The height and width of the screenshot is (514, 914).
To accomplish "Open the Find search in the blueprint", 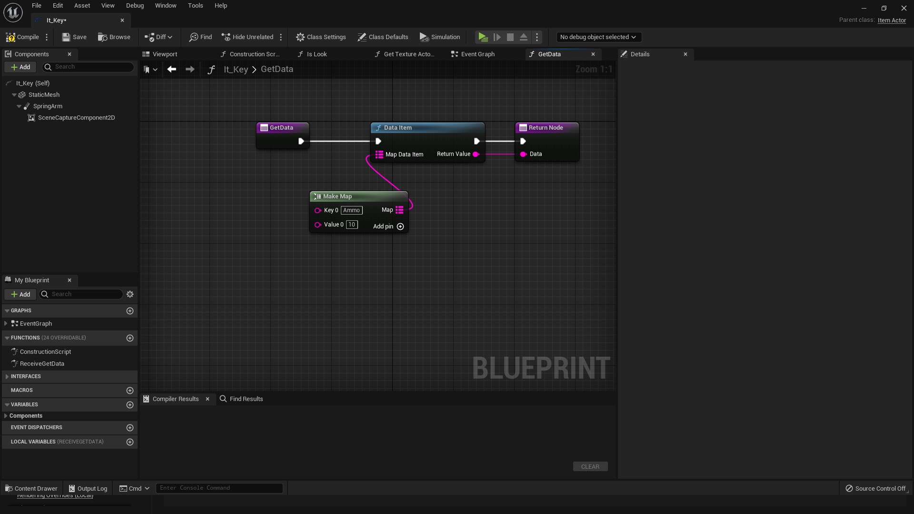I will pos(200,37).
